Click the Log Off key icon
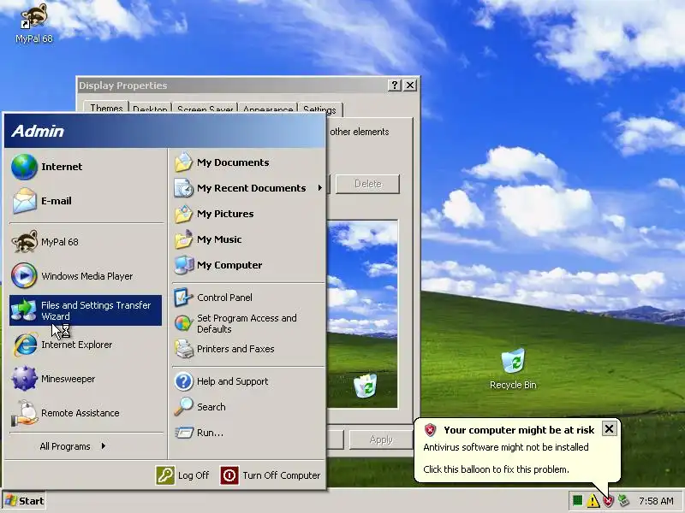 (165, 475)
